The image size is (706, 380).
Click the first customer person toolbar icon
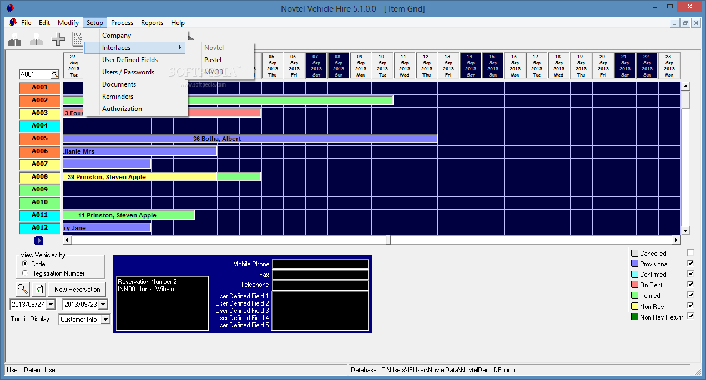tap(15, 39)
